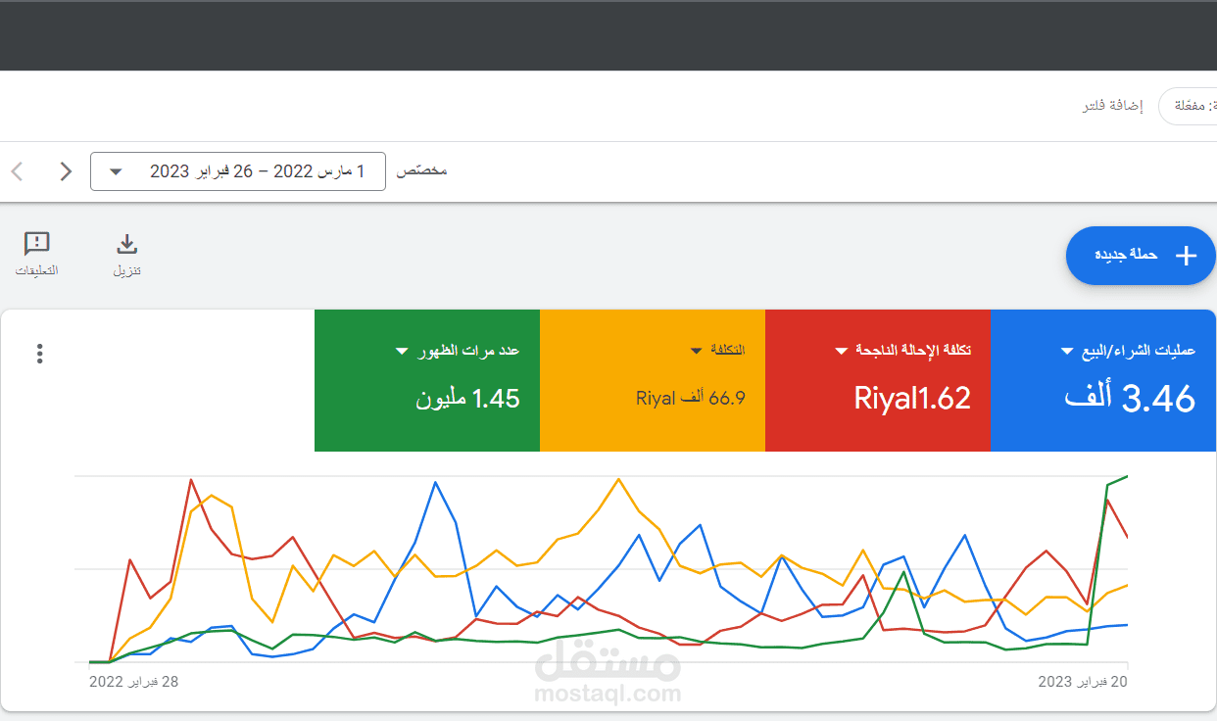Click the download (تنزيل) icon
The width and height of the screenshot is (1217, 721).
[127, 244]
